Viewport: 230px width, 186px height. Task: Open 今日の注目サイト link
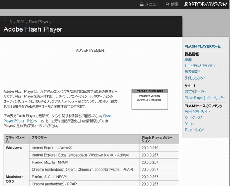[197, 112]
